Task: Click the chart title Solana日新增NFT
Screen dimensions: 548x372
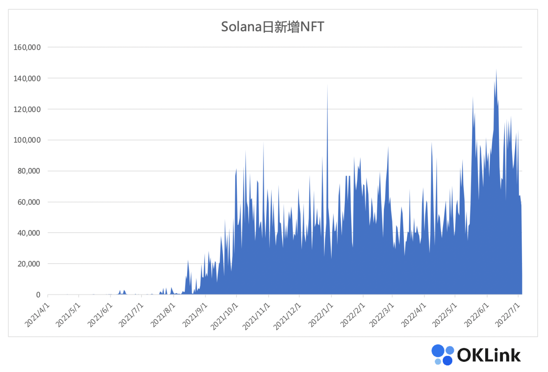Action: coord(273,26)
